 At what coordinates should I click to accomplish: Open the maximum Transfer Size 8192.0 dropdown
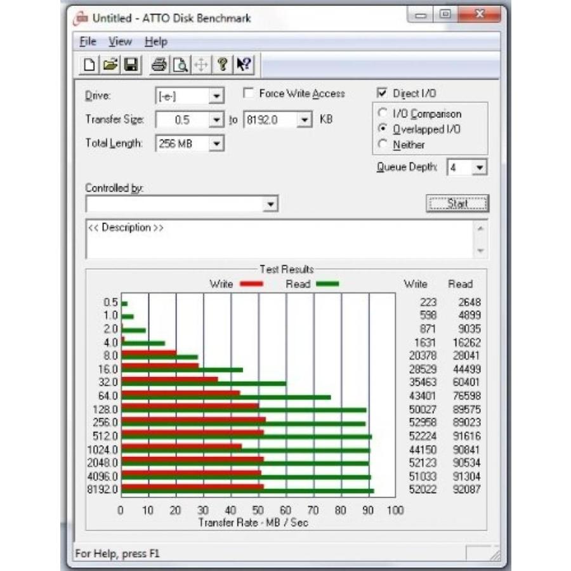coord(305,120)
